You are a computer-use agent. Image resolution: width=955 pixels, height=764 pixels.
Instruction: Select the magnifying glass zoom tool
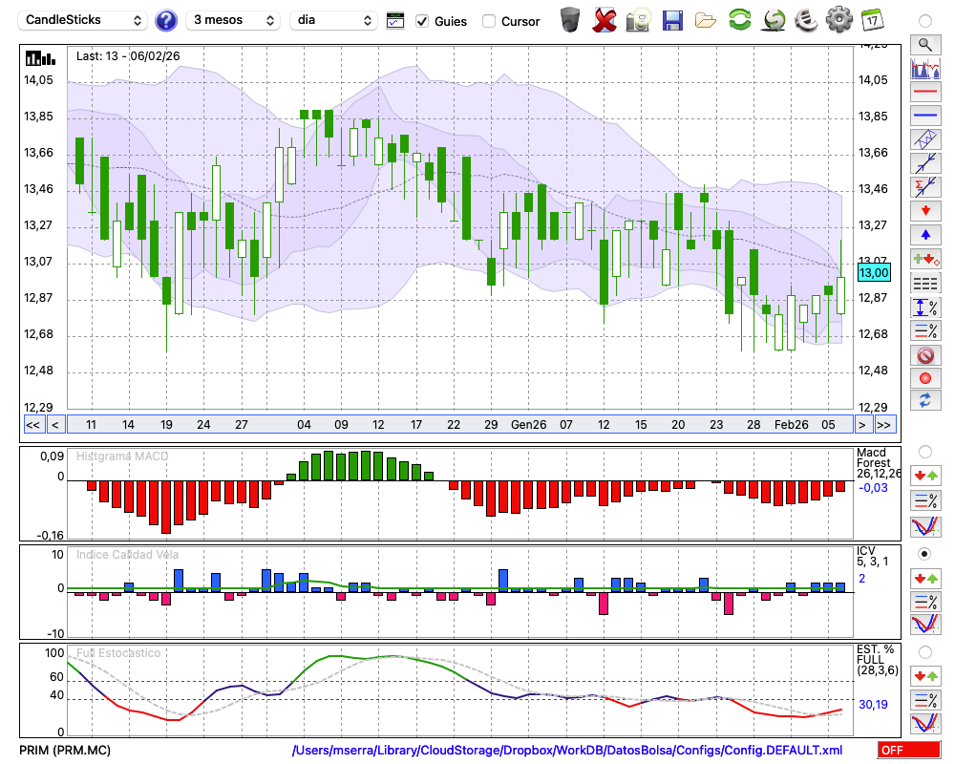pyautogui.click(x=924, y=44)
